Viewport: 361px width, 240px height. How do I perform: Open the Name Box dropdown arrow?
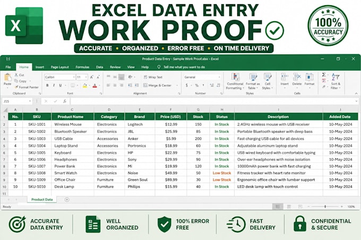point(30,101)
